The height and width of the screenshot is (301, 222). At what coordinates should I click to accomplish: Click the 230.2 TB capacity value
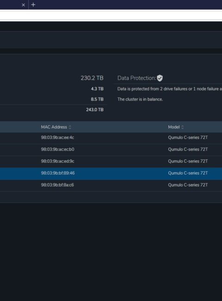(x=92, y=78)
